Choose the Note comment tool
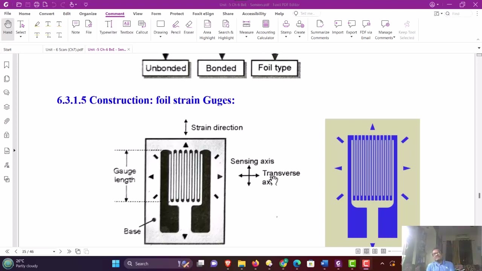This screenshot has width=482, height=271. [x=76, y=27]
